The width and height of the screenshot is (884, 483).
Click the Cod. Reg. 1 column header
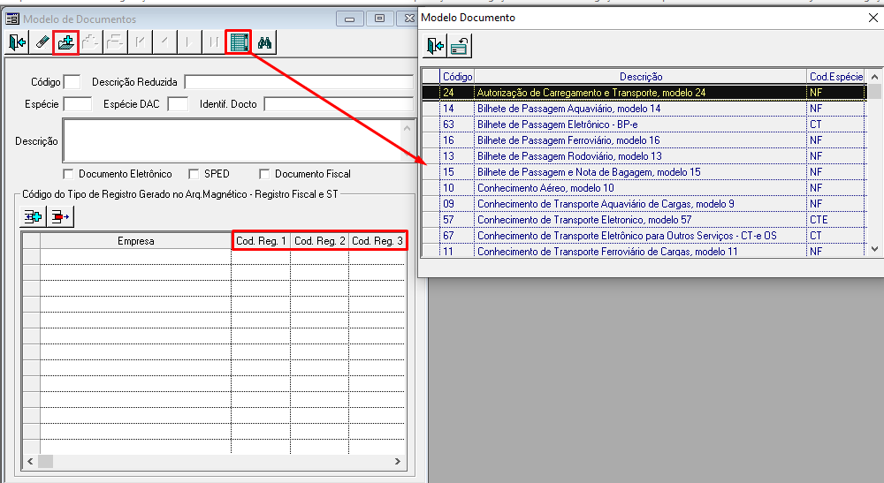[x=261, y=241]
